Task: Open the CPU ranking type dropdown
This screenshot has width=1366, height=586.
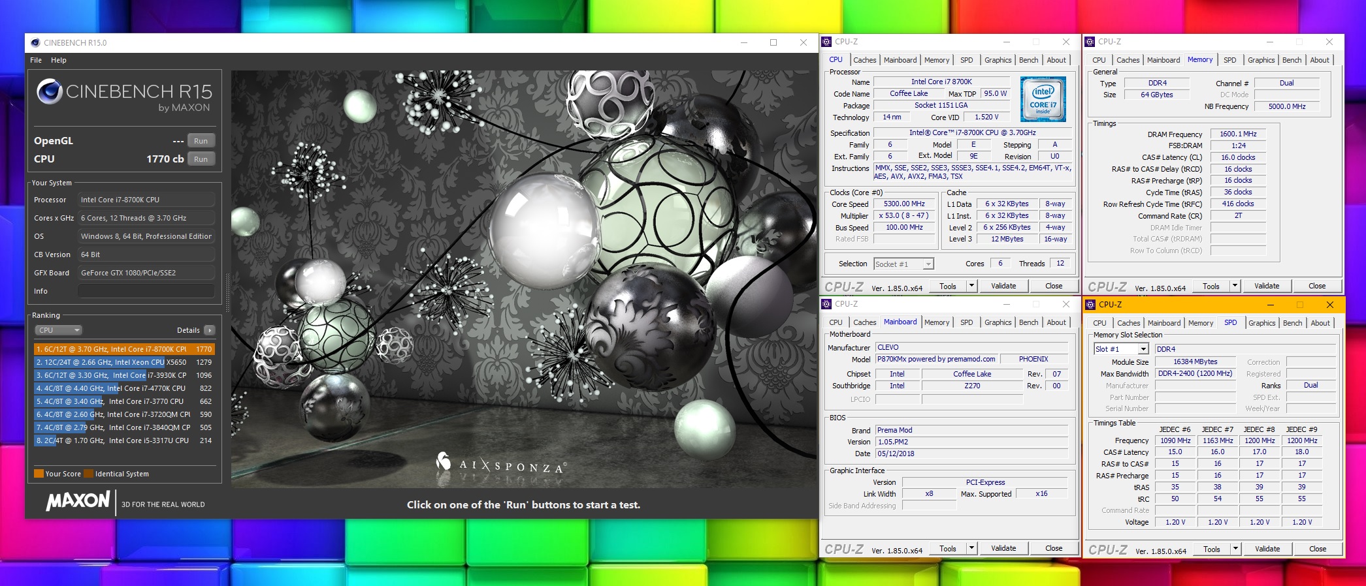Action: (x=58, y=330)
